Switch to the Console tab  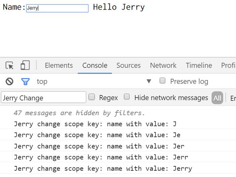pos(95,65)
